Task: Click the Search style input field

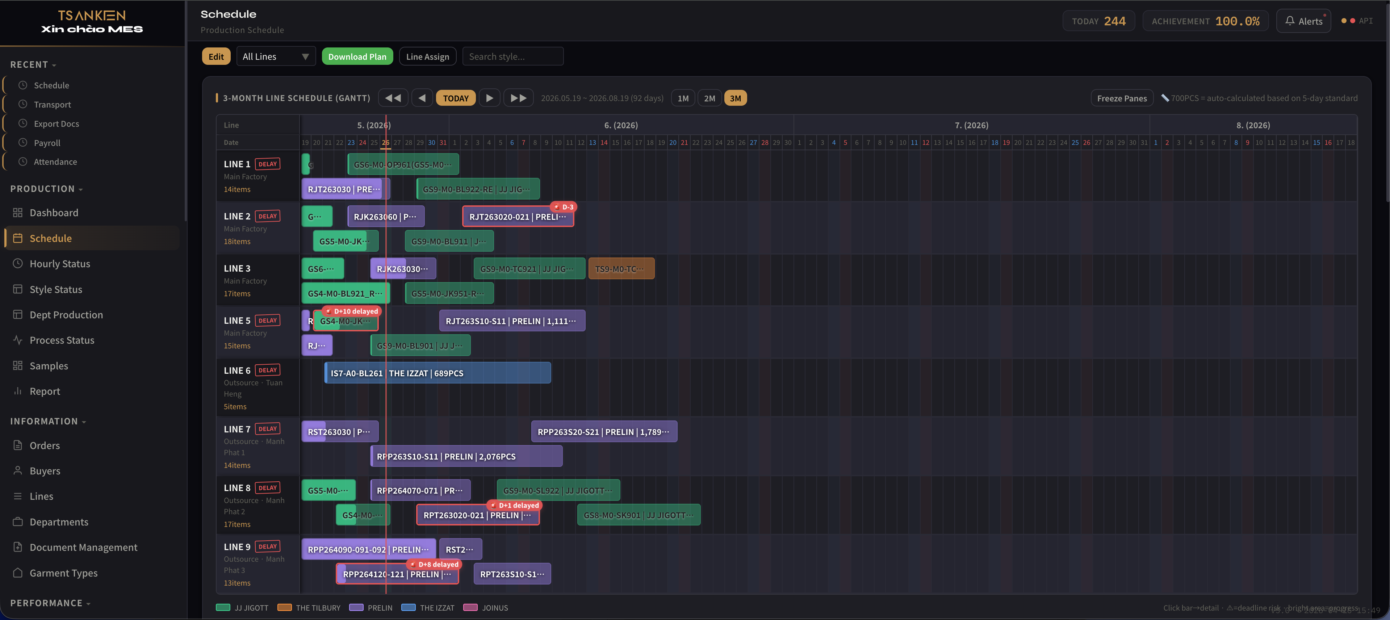Action: (x=512, y=56)
